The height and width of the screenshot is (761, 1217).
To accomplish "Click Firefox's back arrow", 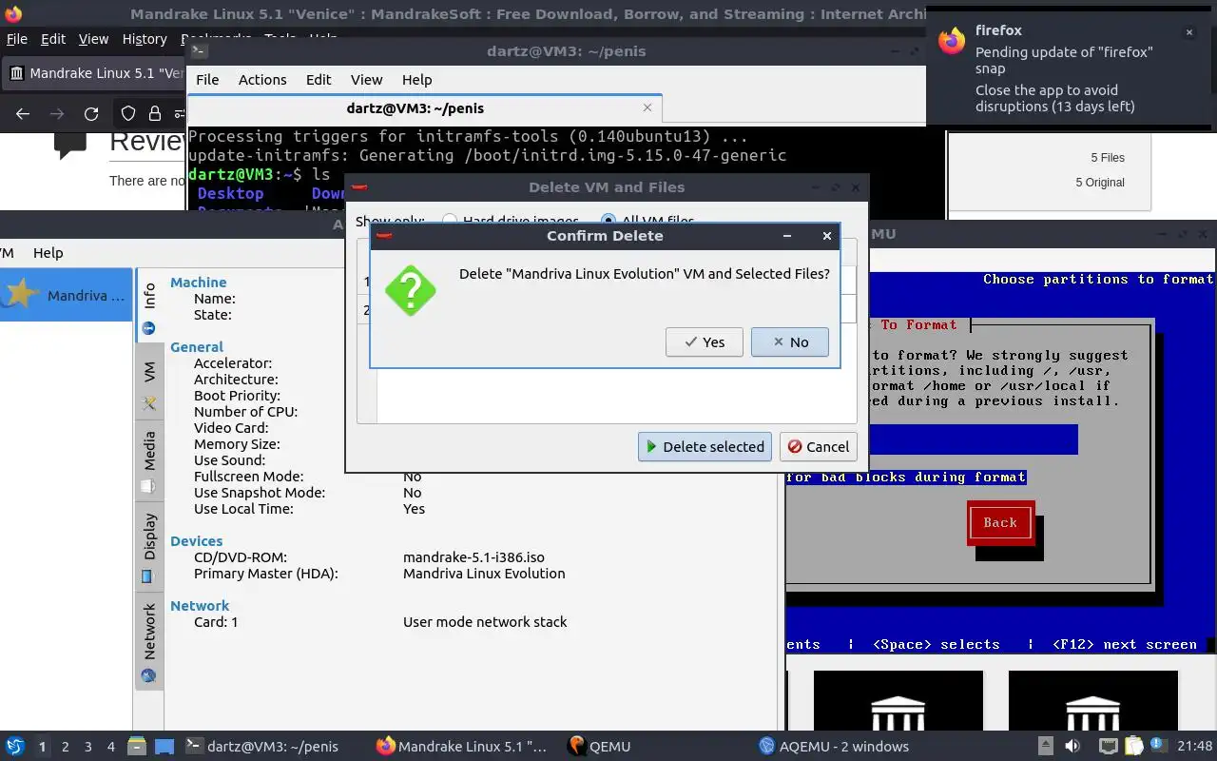I will tap(23, 114).
